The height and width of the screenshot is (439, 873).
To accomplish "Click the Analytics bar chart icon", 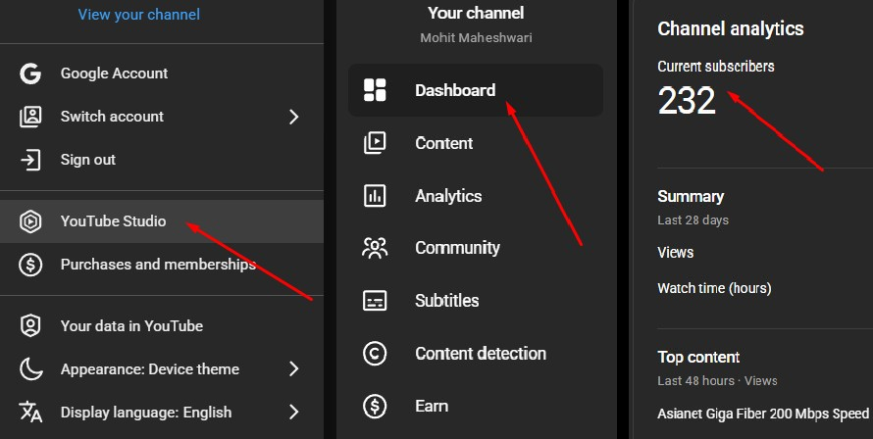I will click(375, 196).
